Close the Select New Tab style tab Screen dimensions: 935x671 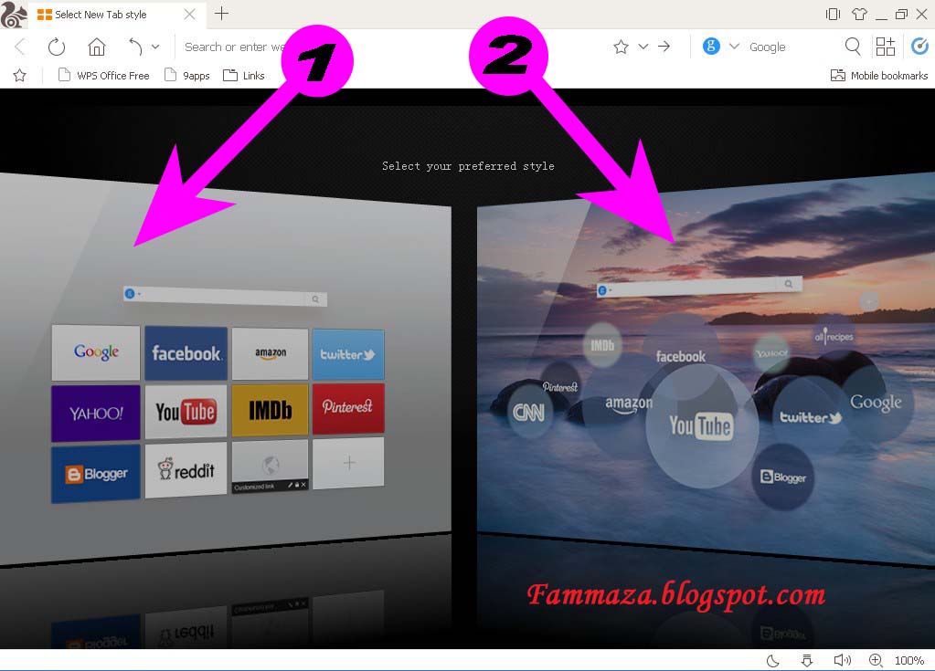point(189,15)
